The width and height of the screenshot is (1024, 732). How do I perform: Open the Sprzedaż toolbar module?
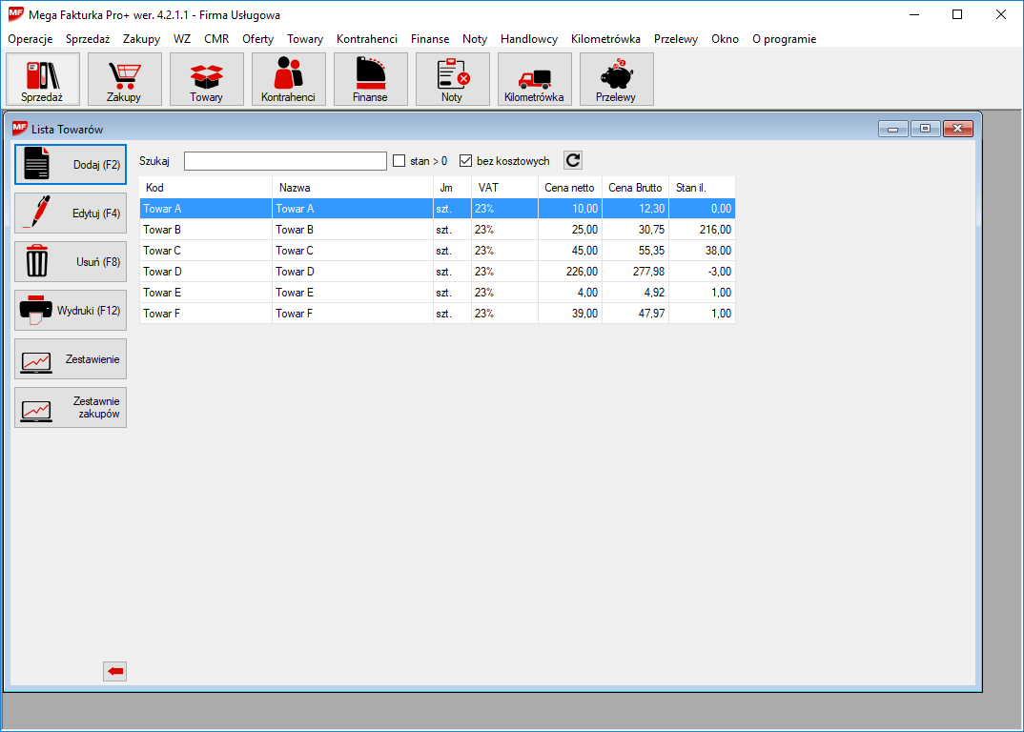coord(42,79)
